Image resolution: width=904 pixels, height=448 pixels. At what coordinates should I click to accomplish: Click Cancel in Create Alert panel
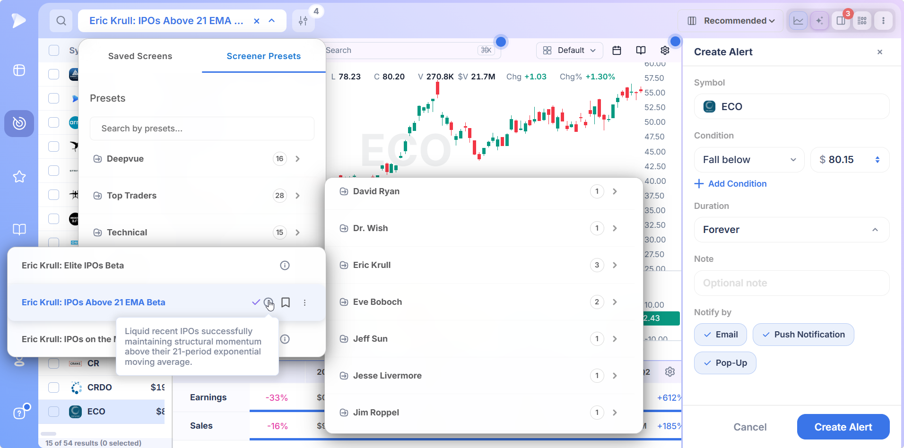coord(750,427)
